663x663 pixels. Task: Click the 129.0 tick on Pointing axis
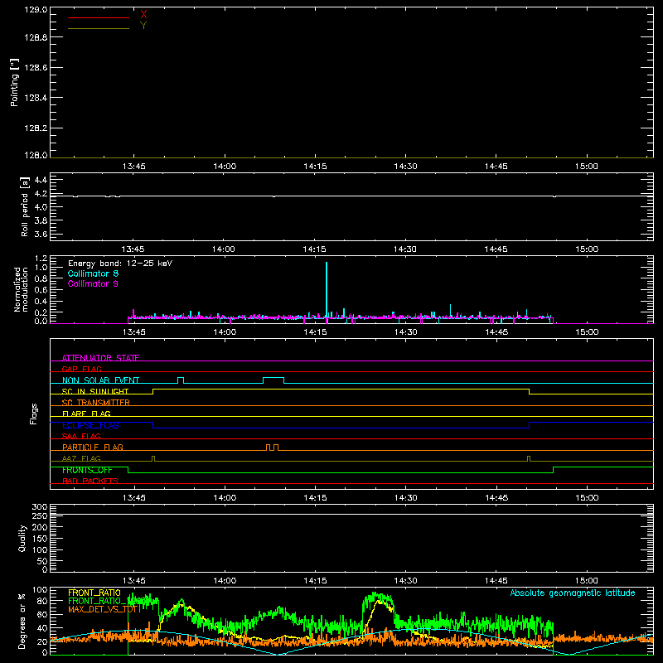point(36,10)
